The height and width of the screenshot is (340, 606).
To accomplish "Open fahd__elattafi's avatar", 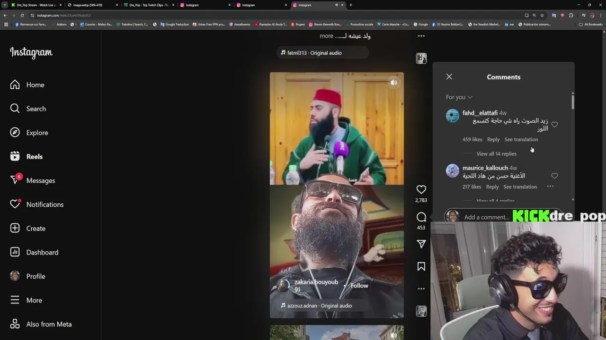I will 452,116.
